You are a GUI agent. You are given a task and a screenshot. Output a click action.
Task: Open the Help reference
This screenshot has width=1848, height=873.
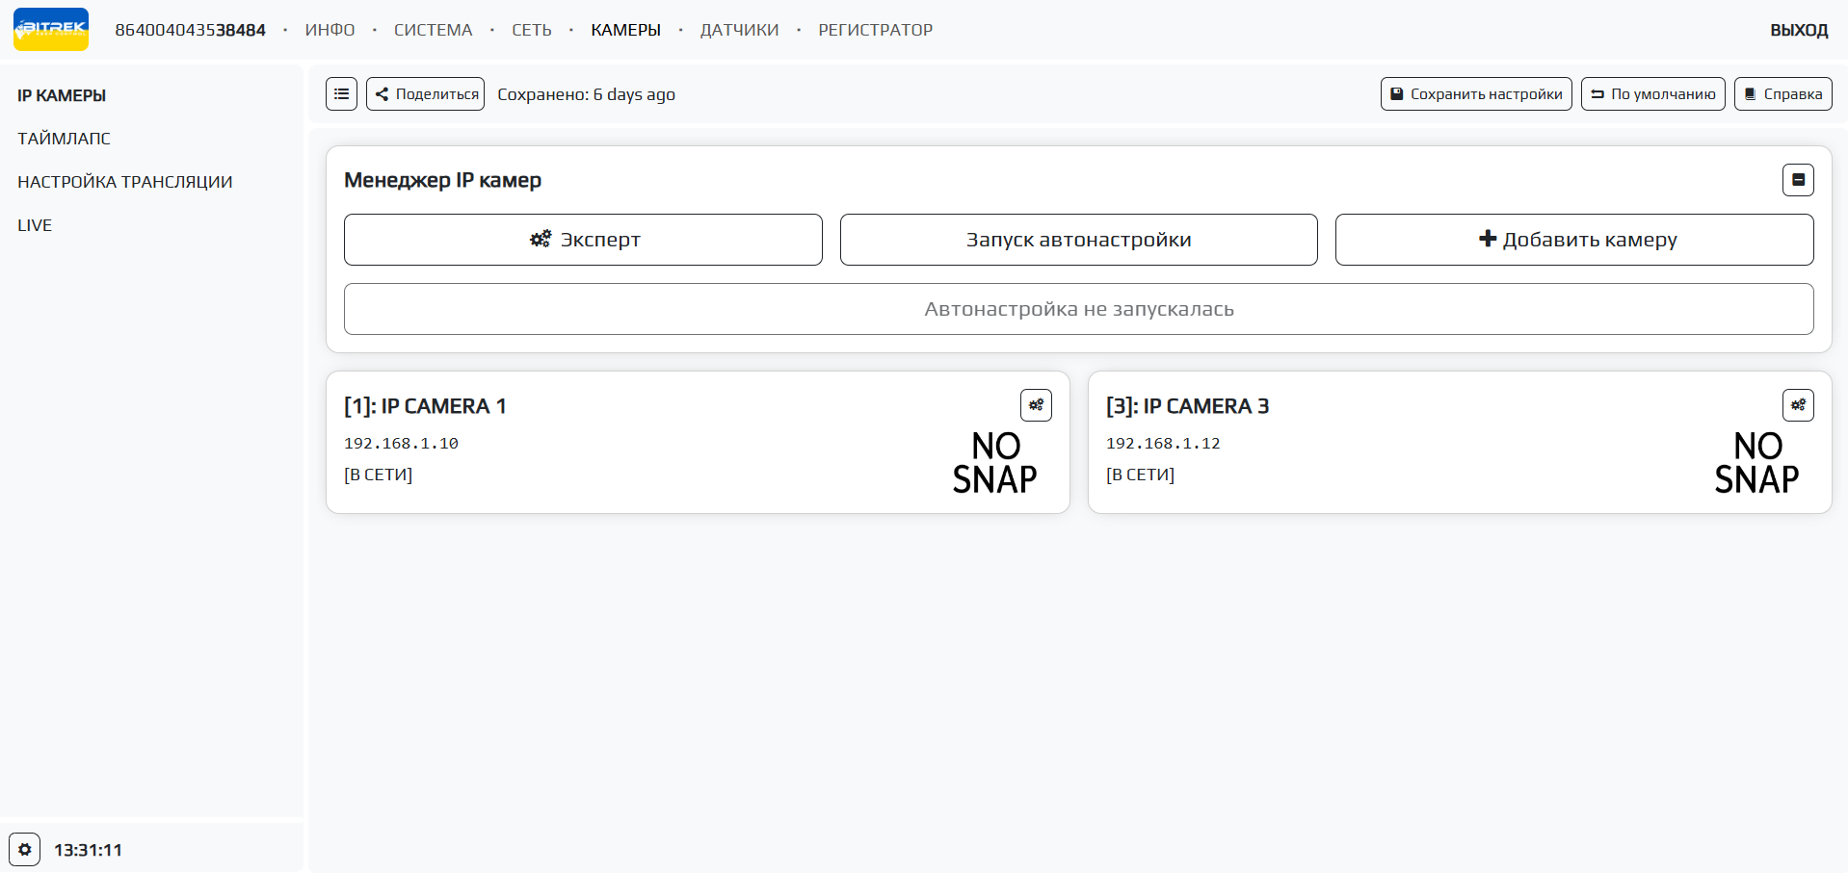1782,94
